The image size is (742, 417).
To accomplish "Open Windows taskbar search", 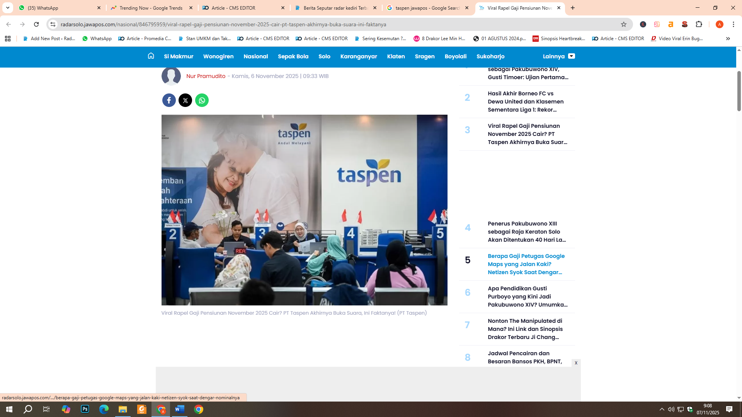I will (28, 409).
